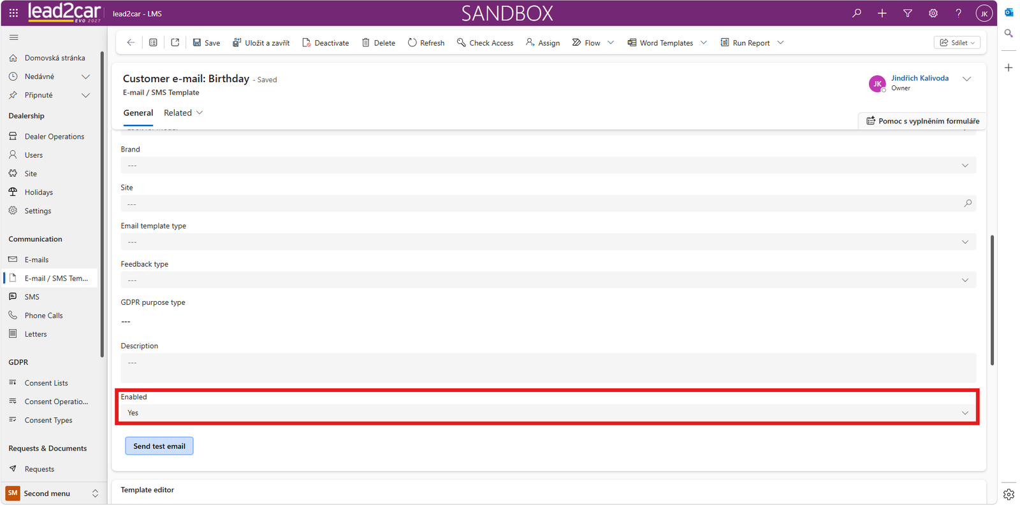The height and width of the screenshot is (506, 1020).
Task: Click Check Access command
Action: click(x=485, y=43)
